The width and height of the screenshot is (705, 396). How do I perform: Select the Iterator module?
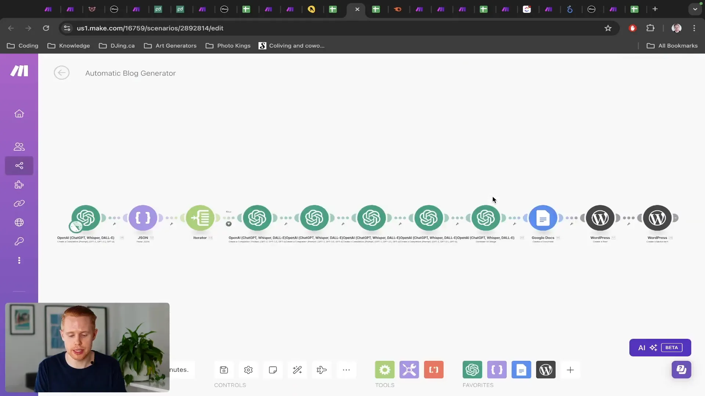coord(200,218)
